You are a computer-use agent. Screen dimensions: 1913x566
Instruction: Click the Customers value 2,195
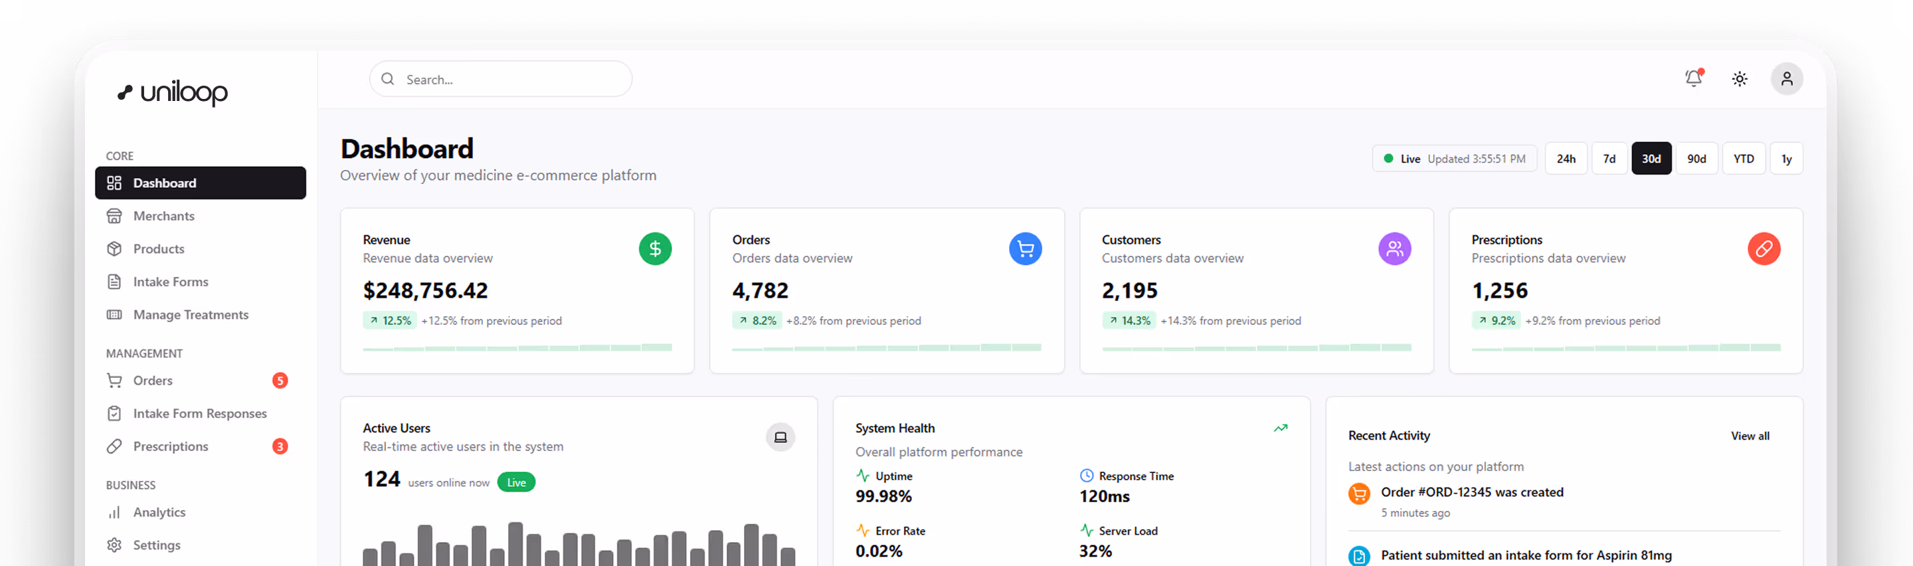1129,290
